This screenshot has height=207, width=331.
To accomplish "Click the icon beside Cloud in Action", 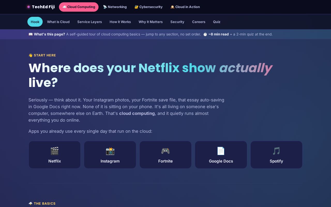I will (172, 7).
